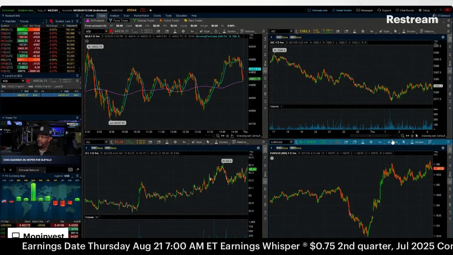Screen dimensions: 453x255
Task: Open Style menu on the /CL chart
Action: 197,142
